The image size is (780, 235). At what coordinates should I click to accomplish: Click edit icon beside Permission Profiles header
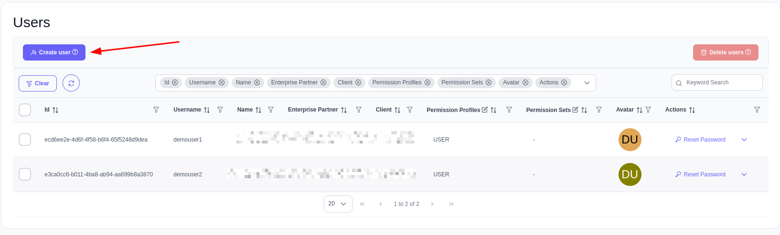point(485,110)
